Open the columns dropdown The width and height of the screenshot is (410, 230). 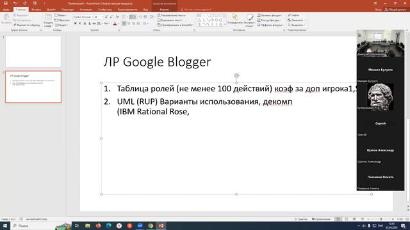[x=145, y=24]
